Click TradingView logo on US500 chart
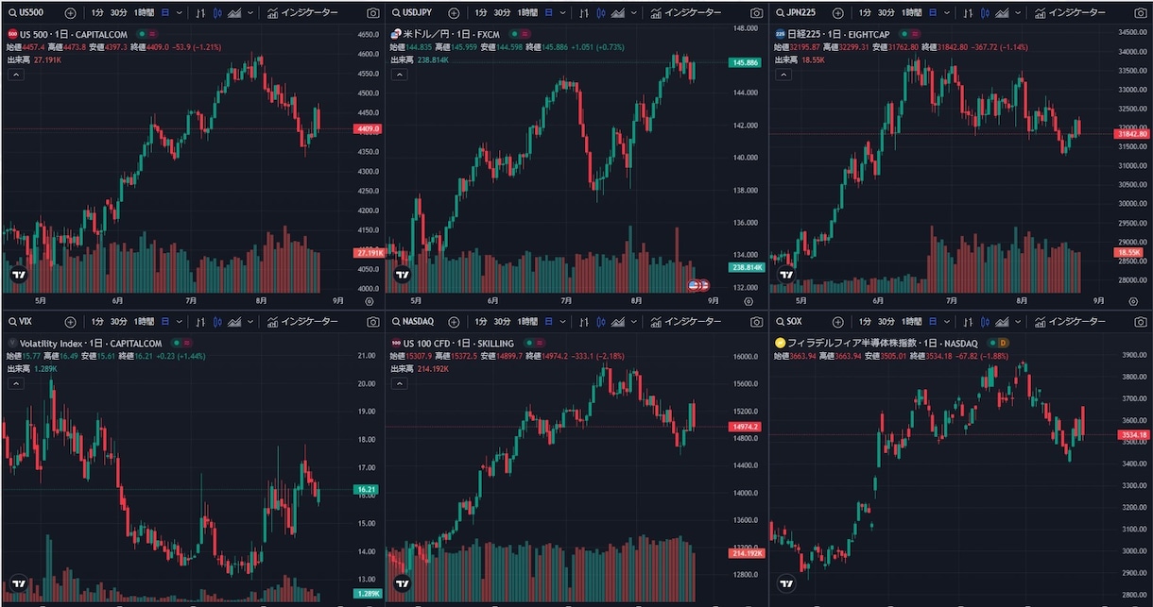The image size is (1153, 607). (x=18, y=276)
